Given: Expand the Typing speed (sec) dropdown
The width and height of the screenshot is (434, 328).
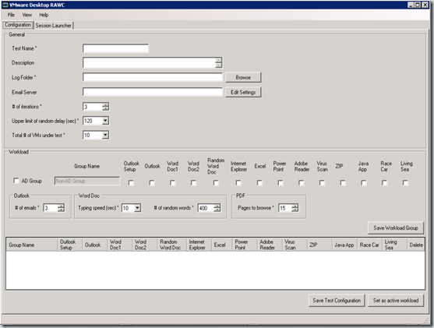Looking at the screenshot, I should point(138,208).
